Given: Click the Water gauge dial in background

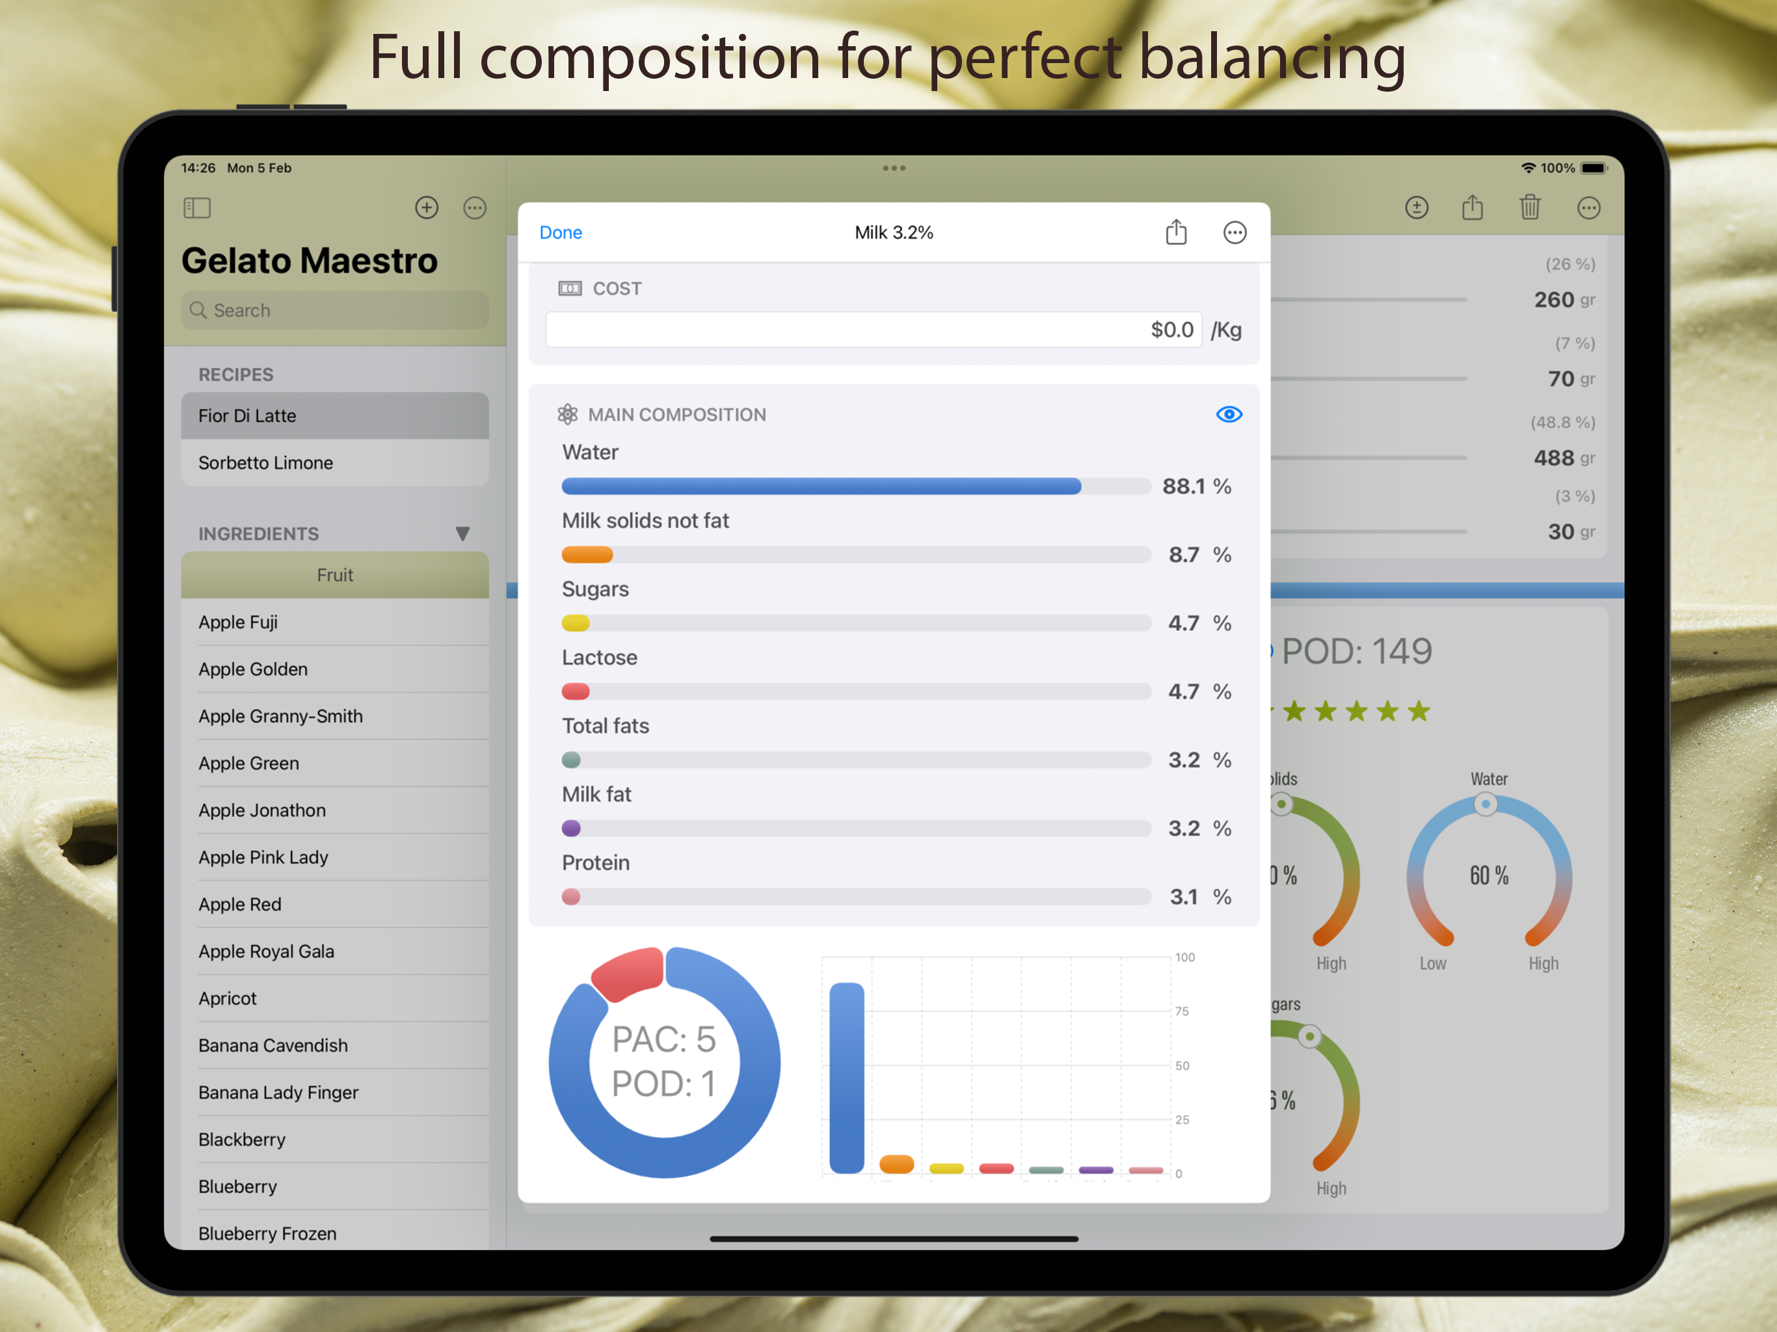Looking at the screenshot, I should (1489, 872).
